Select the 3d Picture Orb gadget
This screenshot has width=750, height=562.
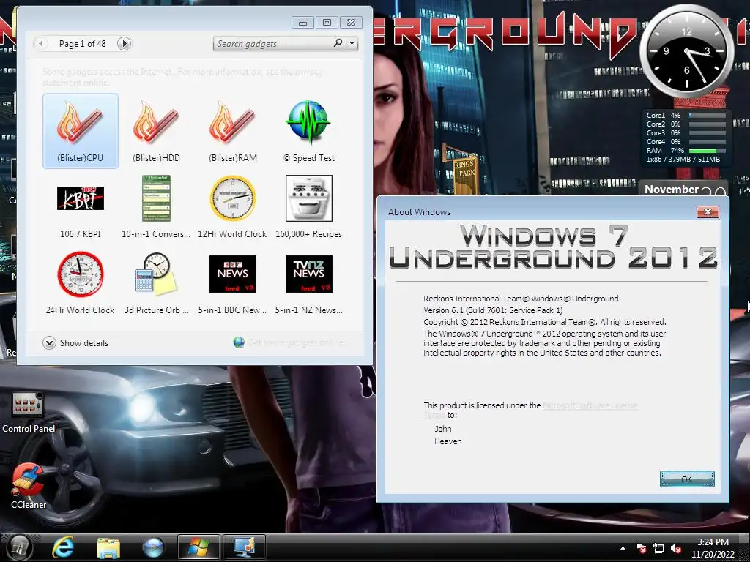[x=157, y=283]
